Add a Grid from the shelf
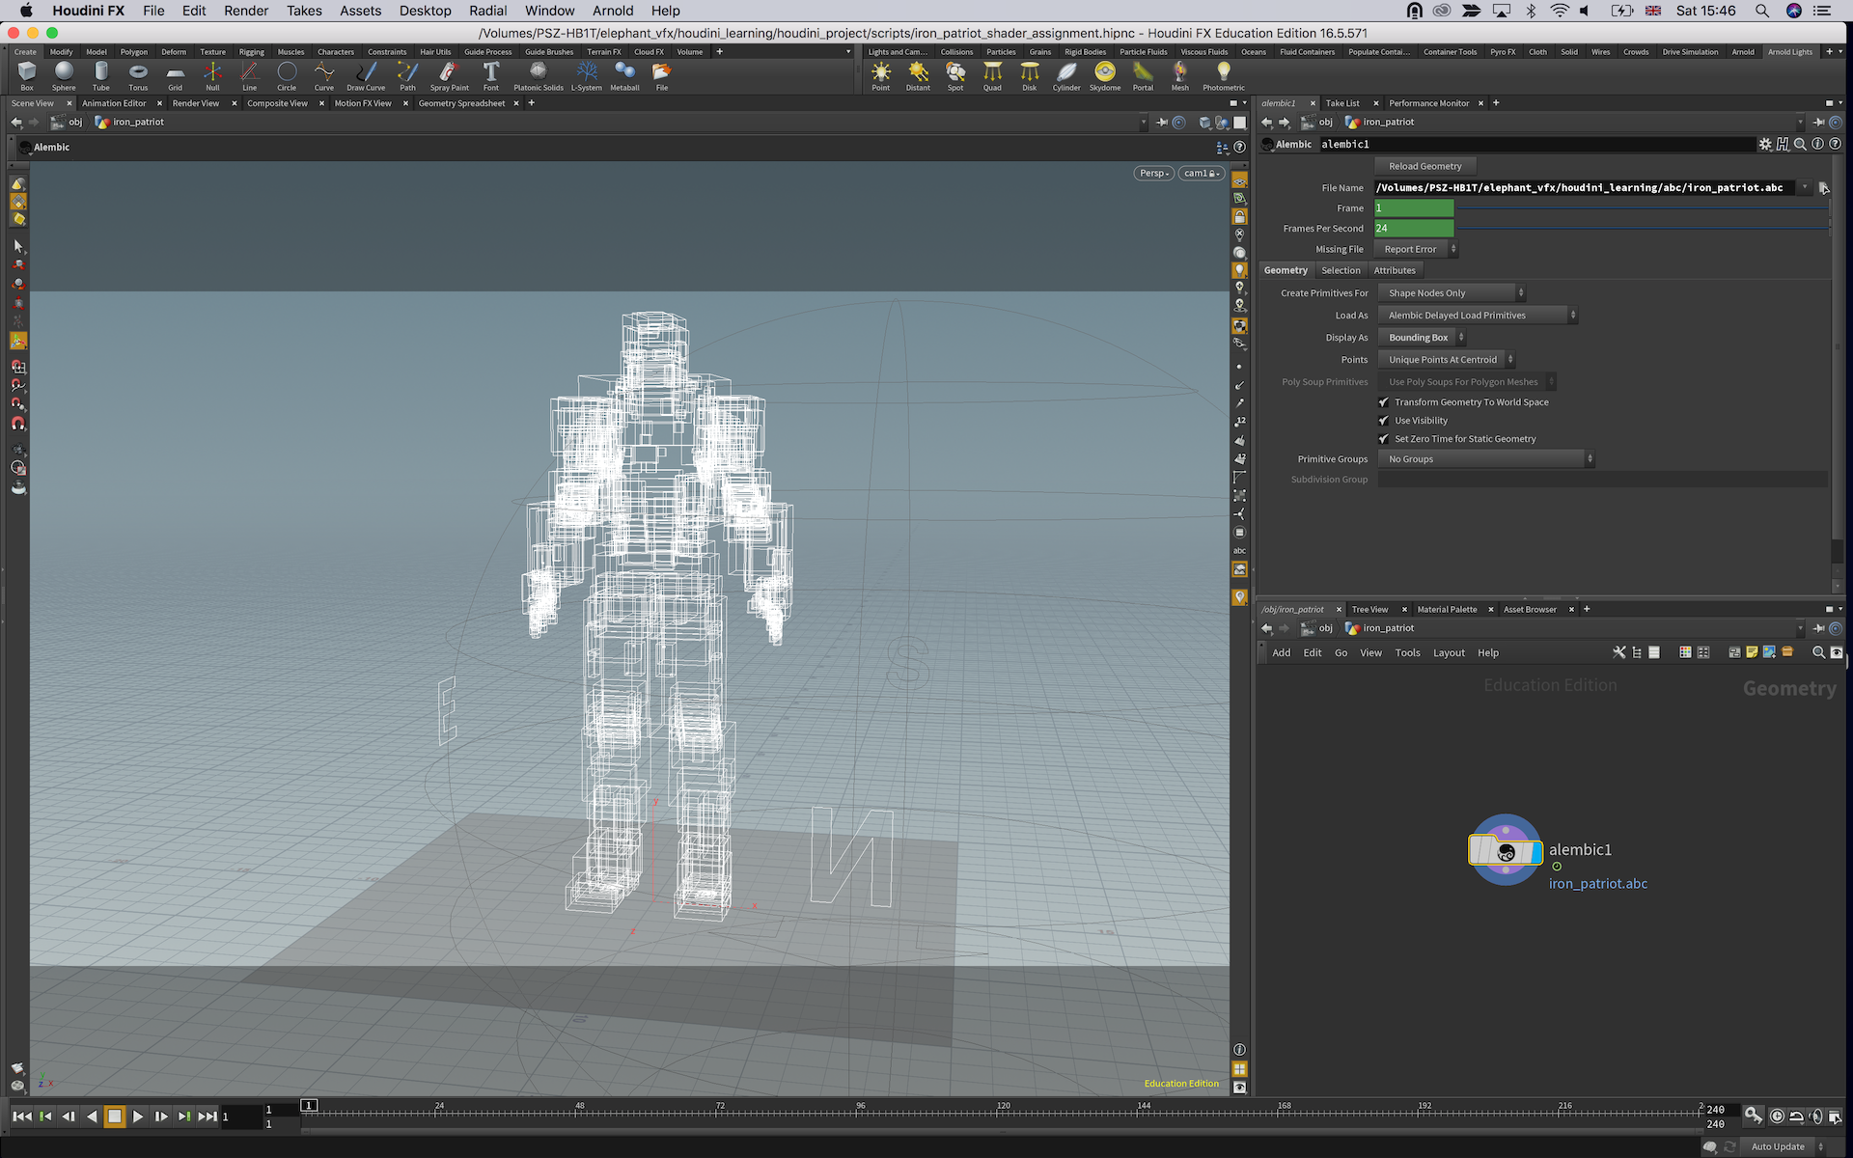The width and height of the screenshot is (1853, 1158). point(175,75)
